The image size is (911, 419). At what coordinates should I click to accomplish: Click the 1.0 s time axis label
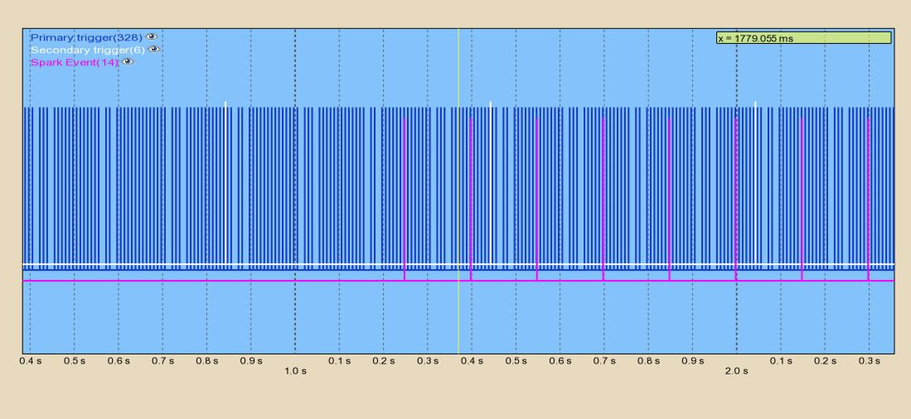click(295, 372)
